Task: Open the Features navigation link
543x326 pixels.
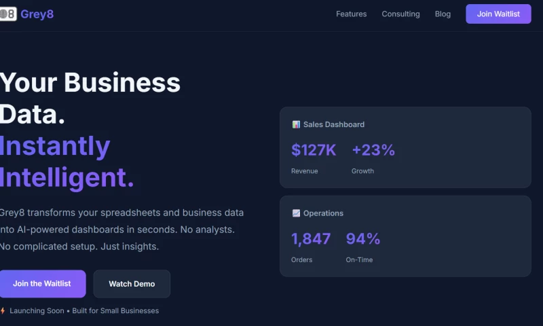Action: (351, 14)
